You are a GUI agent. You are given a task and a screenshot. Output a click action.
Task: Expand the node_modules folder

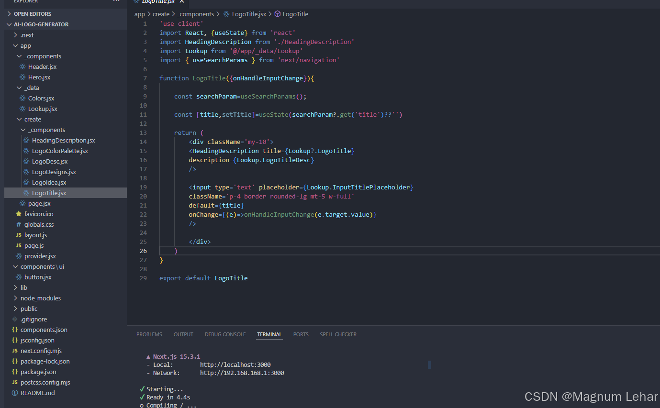coord(16,298)
